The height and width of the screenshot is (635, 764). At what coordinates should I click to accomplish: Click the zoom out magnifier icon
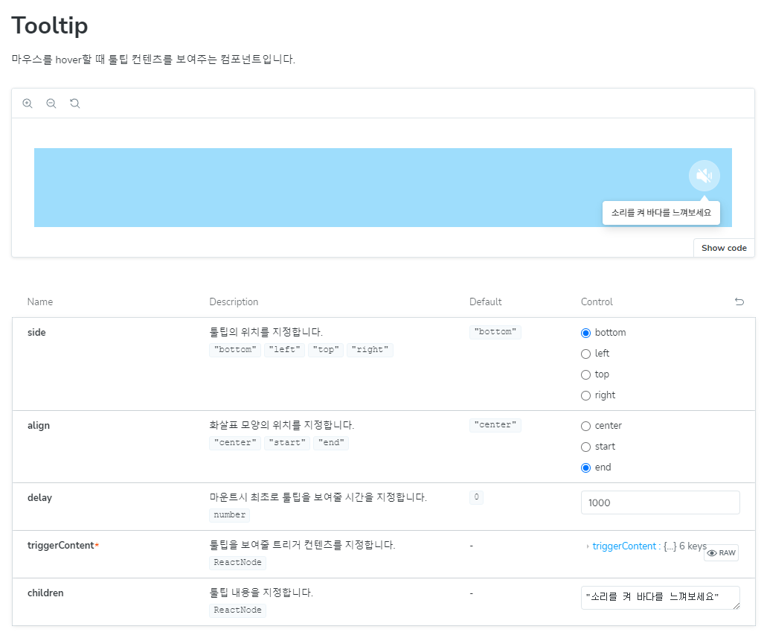[51, 103]
